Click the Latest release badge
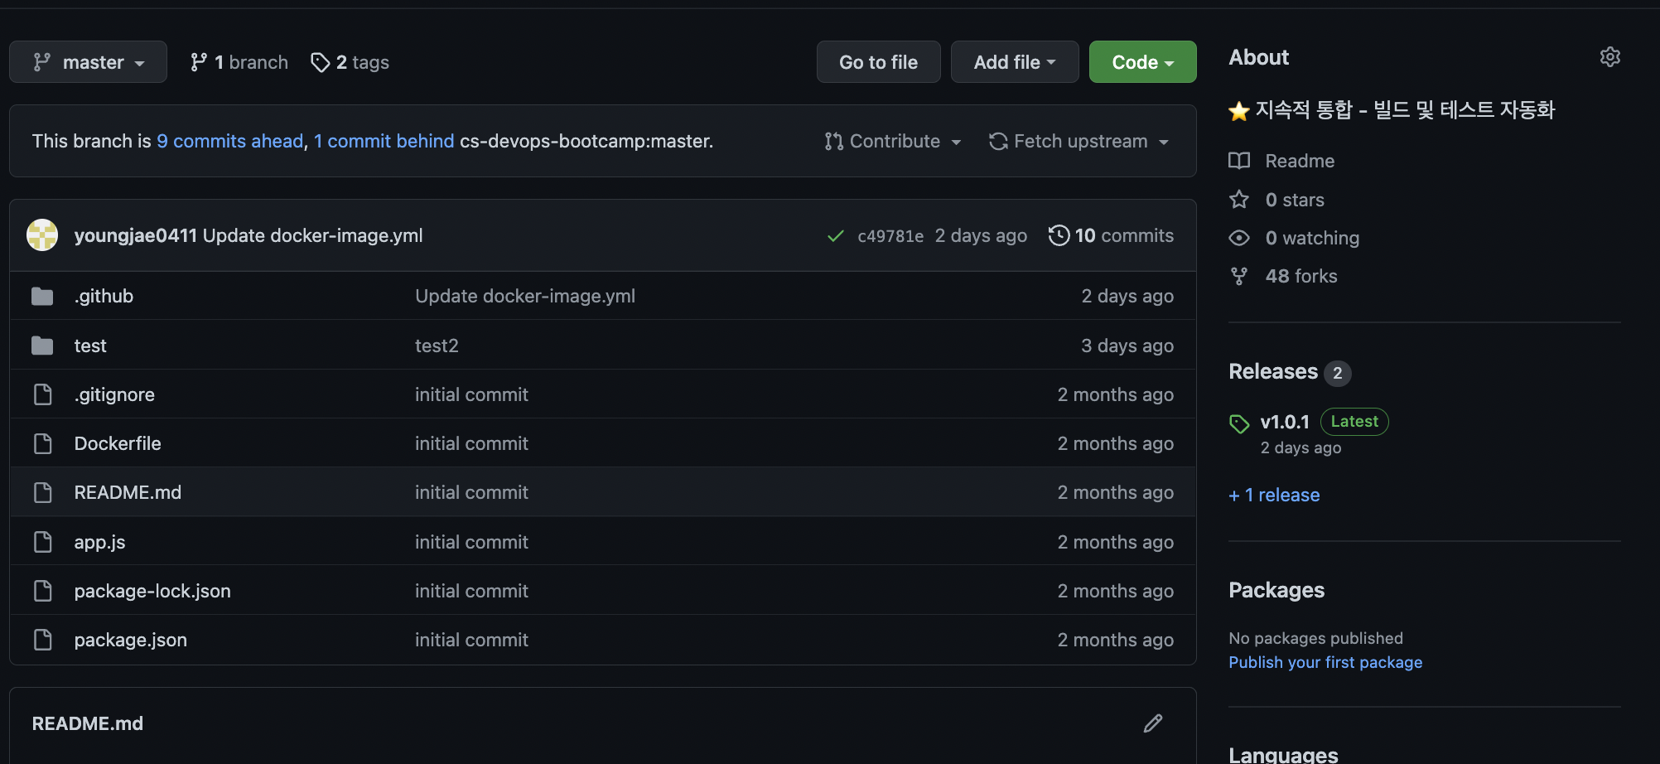The width and height of the screenshot is (1660, 764). coord(1354,421)
